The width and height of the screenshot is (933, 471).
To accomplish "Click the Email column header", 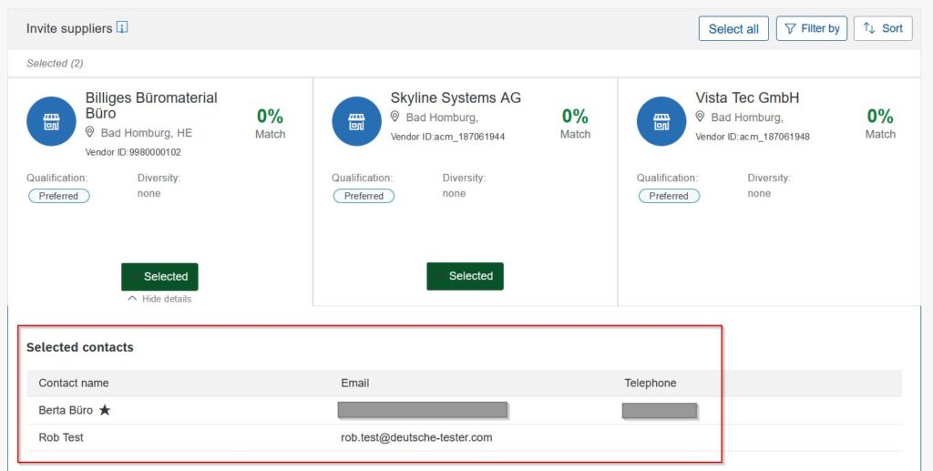I will click(x=354, y=383).
